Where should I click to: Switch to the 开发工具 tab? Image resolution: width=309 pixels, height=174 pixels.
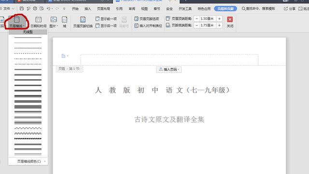[185, 9]
